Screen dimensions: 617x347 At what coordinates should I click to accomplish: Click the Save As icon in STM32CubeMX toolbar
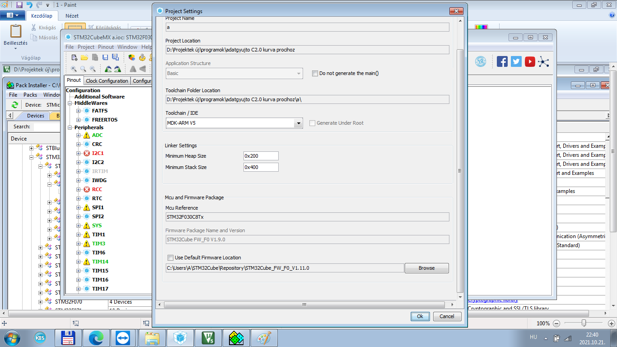[x=115, y=57]
